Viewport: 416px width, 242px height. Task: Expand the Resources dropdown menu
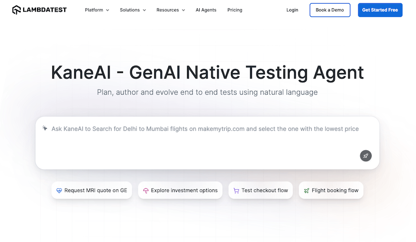(x=171, y=10)
